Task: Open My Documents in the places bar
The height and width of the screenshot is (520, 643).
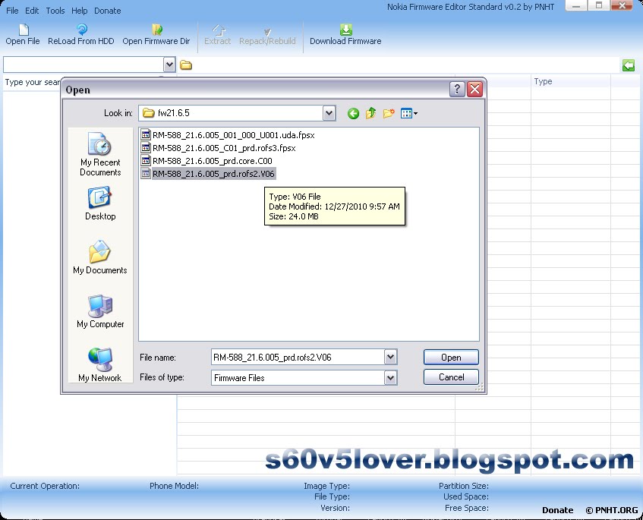Action: [100, 257]
